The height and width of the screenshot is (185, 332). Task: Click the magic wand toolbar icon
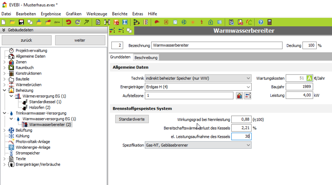click(x=87, y=22)
